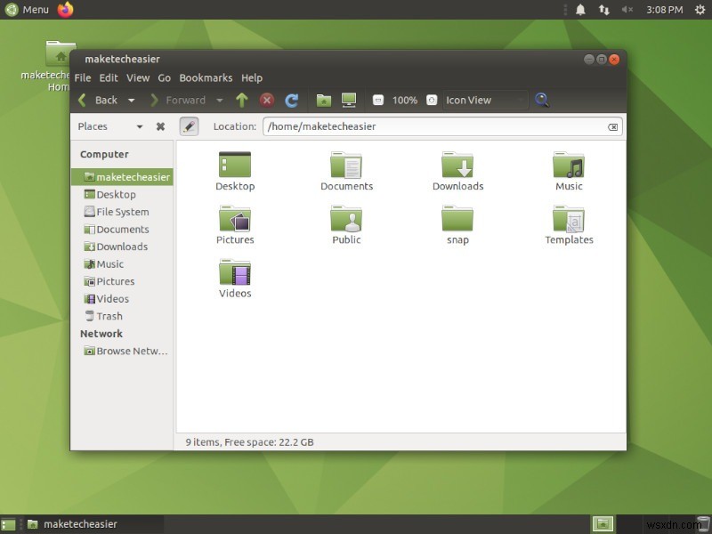This screenshot has height=534, width=712.
Task: Toggle the location text edit pencil button
Action: coord(189,126)
